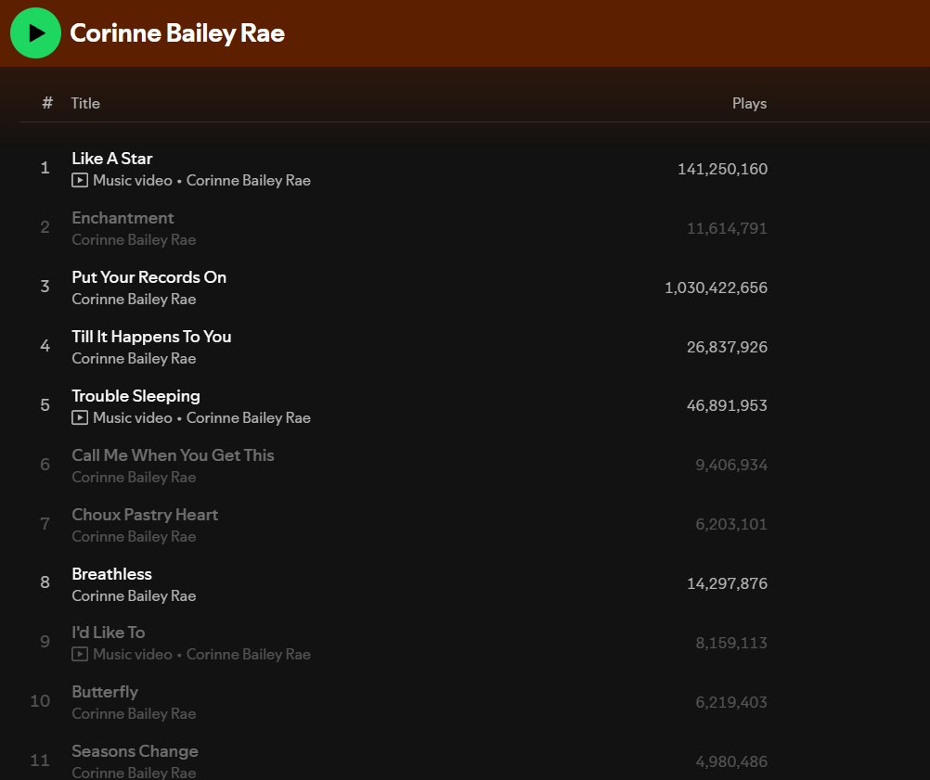Click track number 5 beside Trouble Sleeping
The height and width of the screenshot is (780, 930).
click(45, 404)
